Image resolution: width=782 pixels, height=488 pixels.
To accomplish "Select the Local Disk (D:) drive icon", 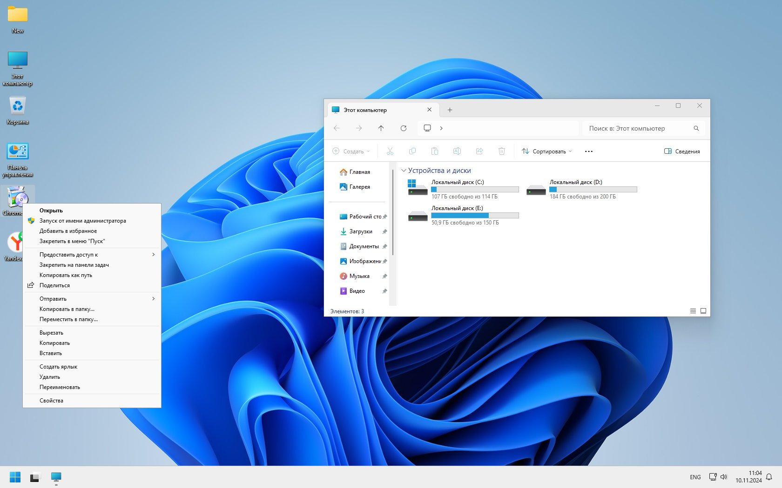I will [x=536, y=190].
